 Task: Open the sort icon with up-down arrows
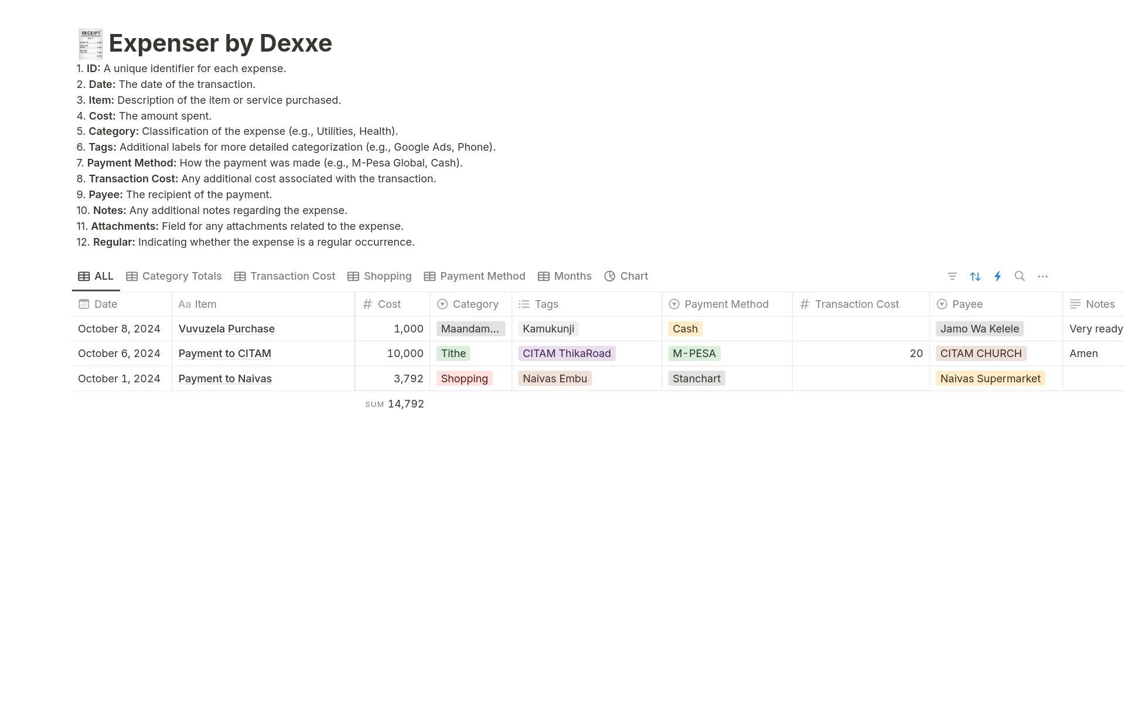point(975,276)
